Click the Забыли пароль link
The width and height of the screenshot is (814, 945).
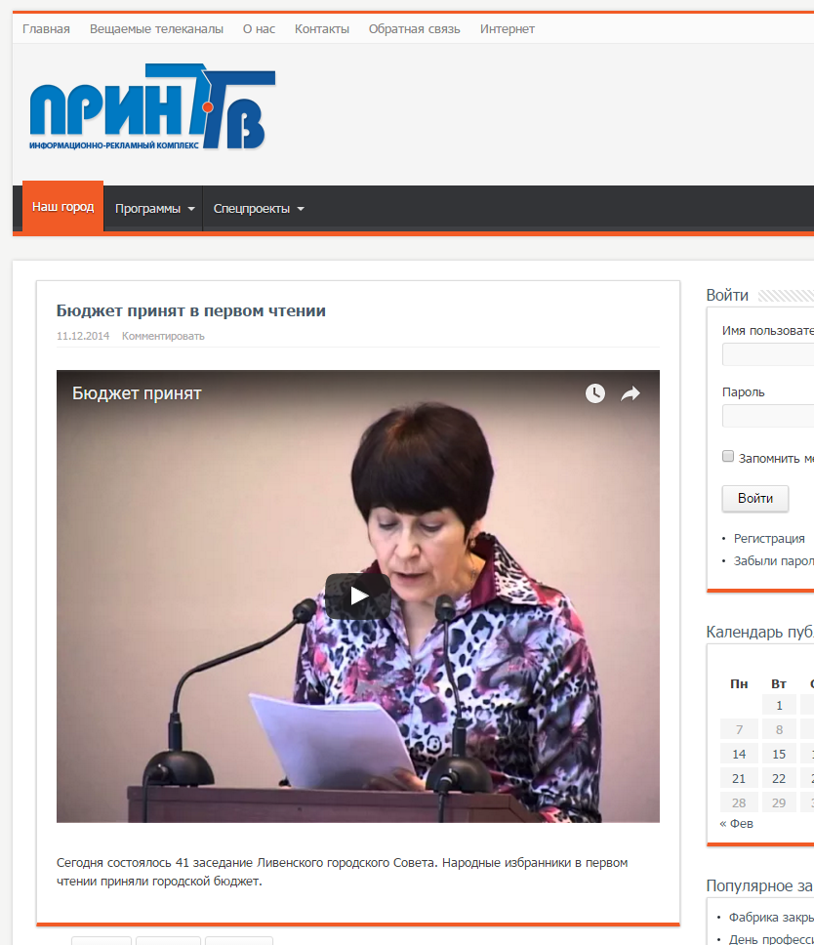click(774, 560)
